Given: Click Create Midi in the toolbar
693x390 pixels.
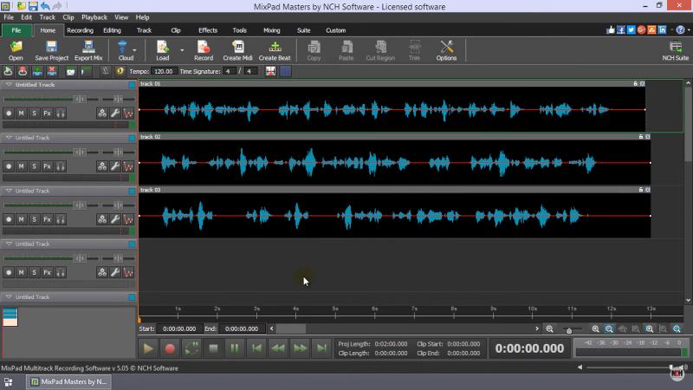Looking at the screenshot, I should [237, 50].
